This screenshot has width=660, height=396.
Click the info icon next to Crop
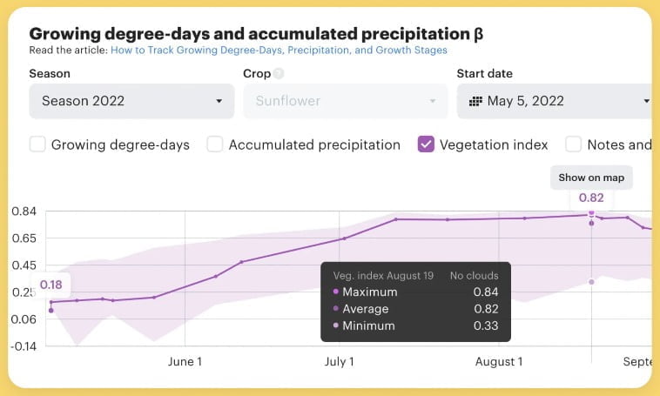pyautogui.click(x=279, y=75)
